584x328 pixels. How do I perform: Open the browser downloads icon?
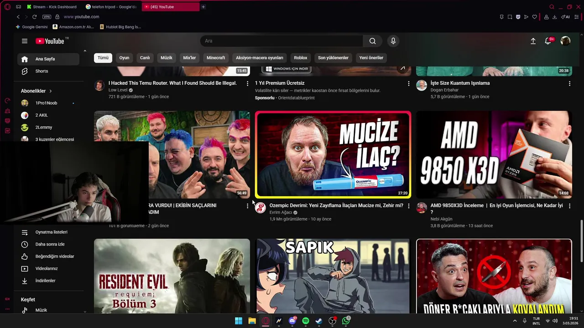555,17
